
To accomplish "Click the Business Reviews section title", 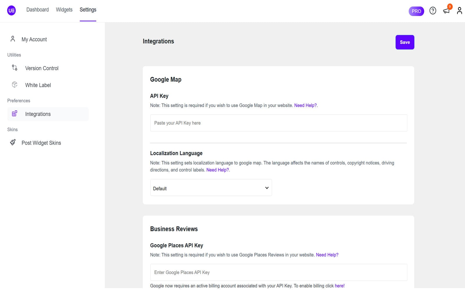I will (x=174, y=229).
